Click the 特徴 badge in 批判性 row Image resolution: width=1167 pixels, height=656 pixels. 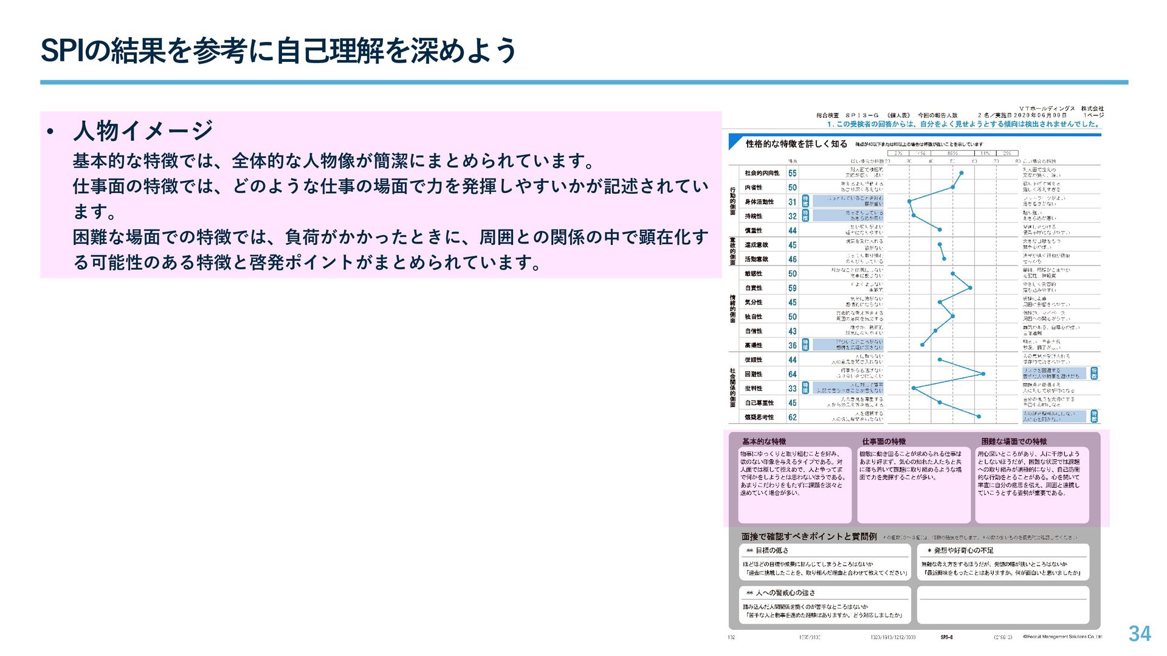click(x=805, y=388)
